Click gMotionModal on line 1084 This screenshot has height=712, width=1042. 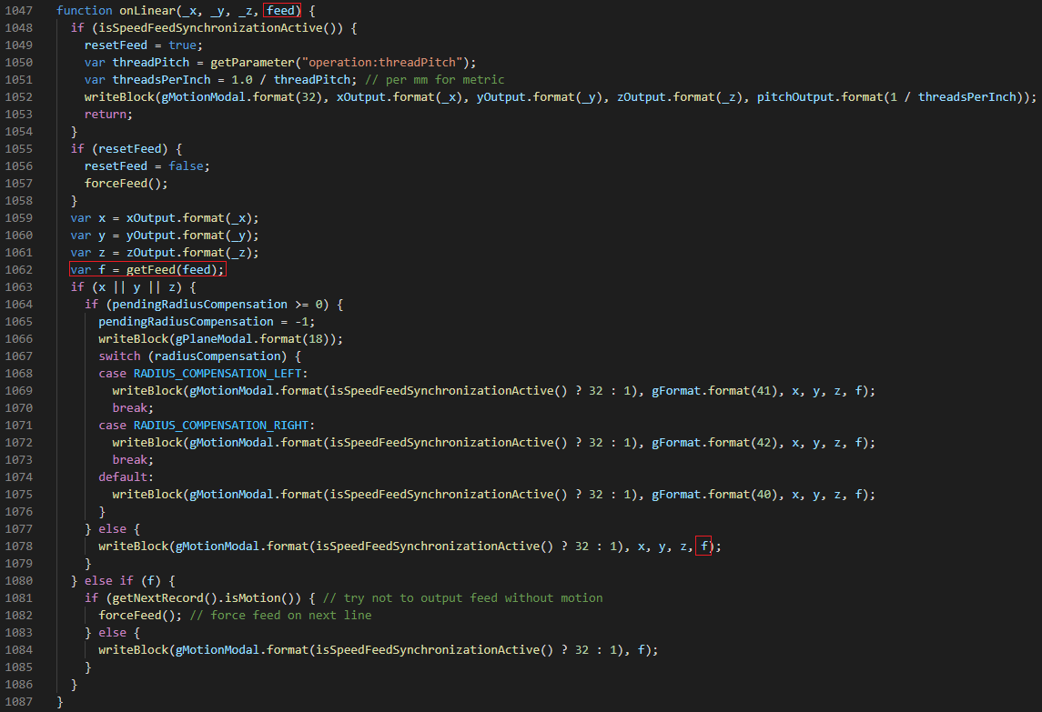(x=218, y=649)
